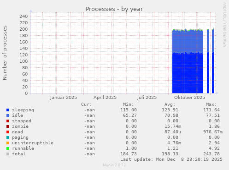This screenshot has width=229, height=170.
Task: Click the 'Juli 2025' axis label
Action: pos(147,98)
